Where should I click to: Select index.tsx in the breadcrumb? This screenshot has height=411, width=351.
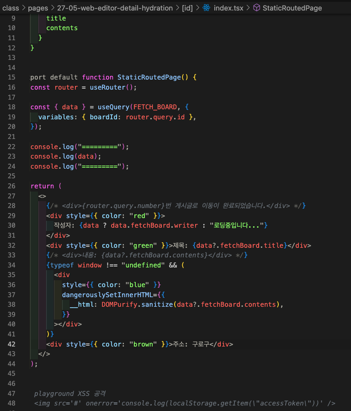tap(229, 8)
